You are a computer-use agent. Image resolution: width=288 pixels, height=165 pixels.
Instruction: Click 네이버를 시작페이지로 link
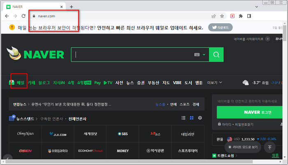tap(249, 39)
